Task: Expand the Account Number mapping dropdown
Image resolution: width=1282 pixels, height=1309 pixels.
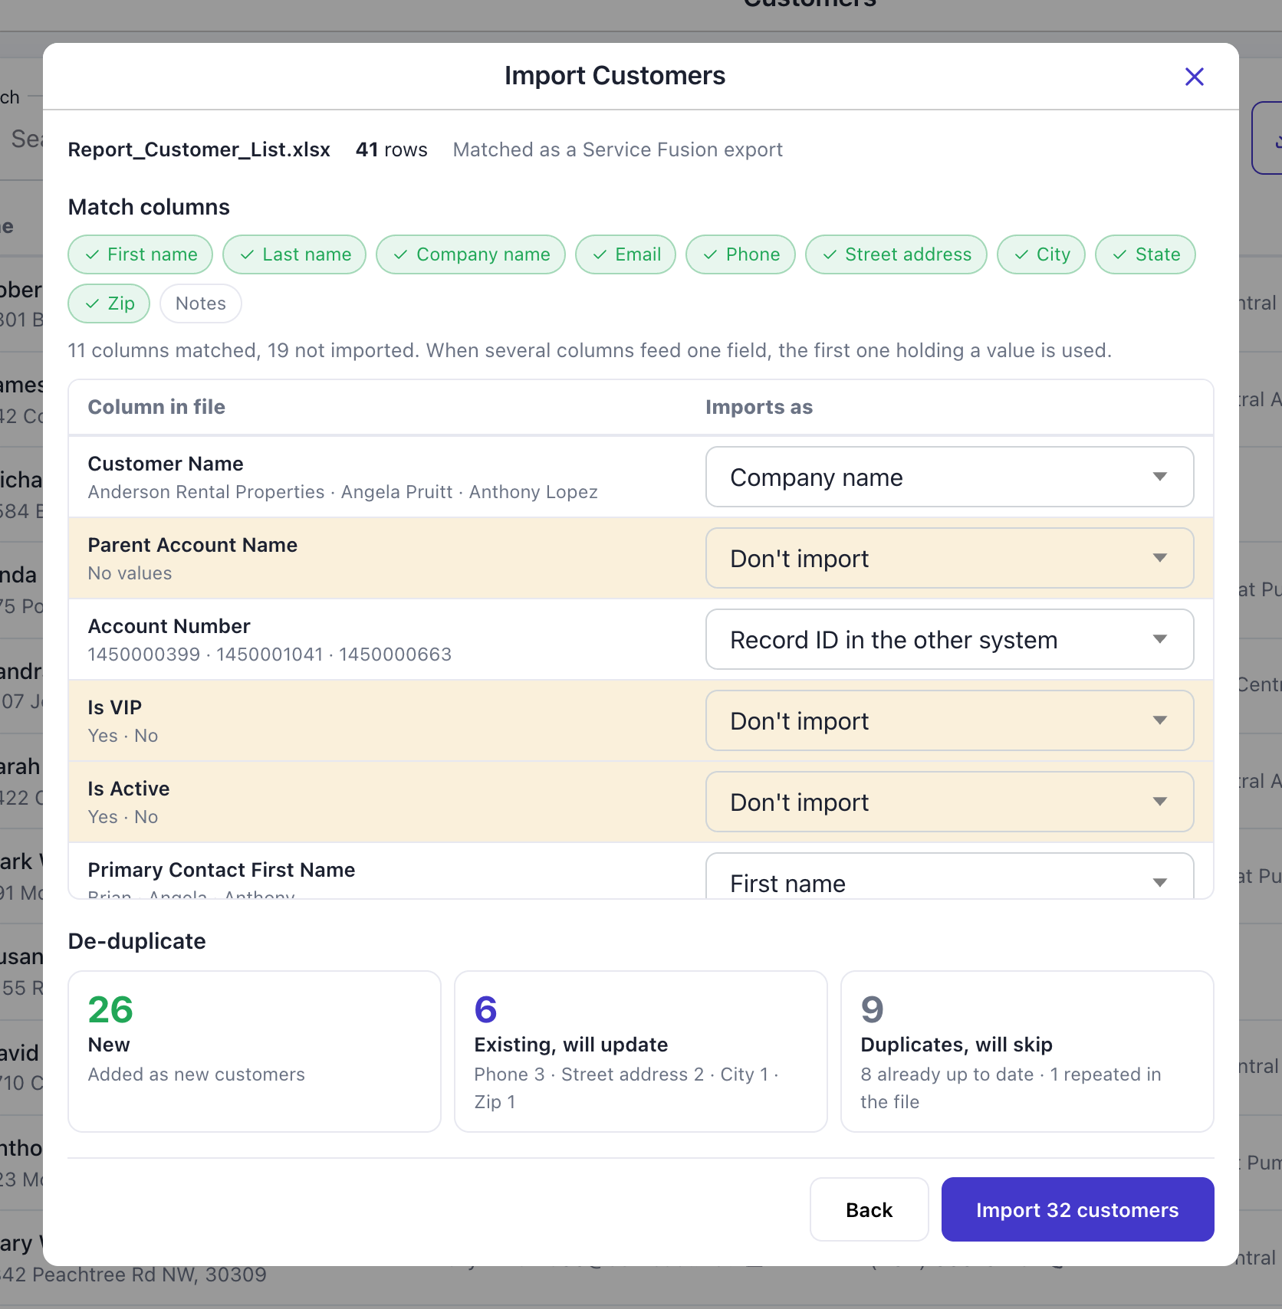Action: click(949, 639)
